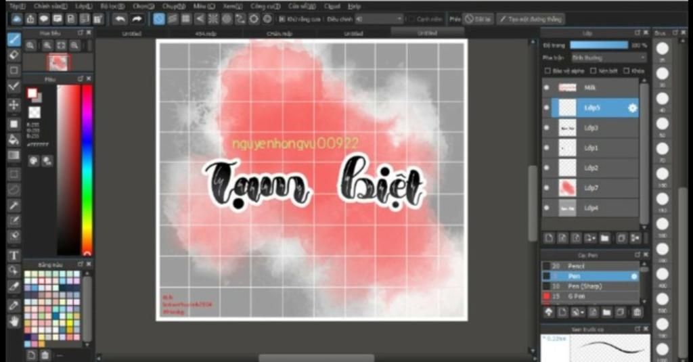This screenshot has width=693, height=362.
Task: Toggle the Bảo vệ alpha checkbox
Action: (x=547, y=71)
